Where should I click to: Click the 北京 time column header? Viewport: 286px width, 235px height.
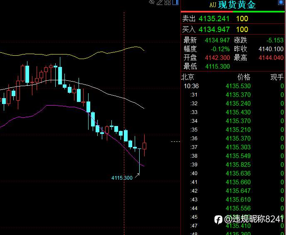point(187,77)
